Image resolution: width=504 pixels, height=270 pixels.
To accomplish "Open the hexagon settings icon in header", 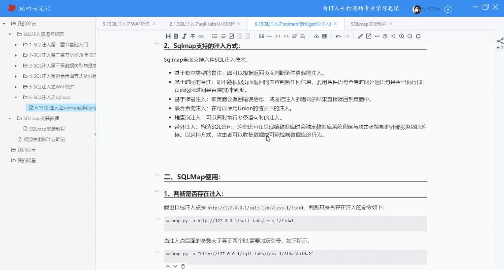I will pyautogui.click(x=448, y=9).
